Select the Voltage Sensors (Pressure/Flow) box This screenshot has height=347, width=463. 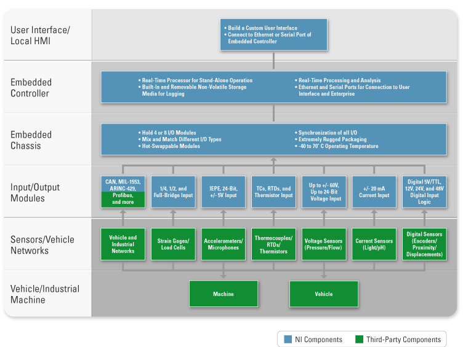click(x=324, y=244)
